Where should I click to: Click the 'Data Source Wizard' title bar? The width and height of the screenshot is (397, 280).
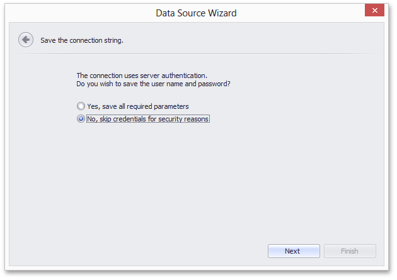[196, 13]
